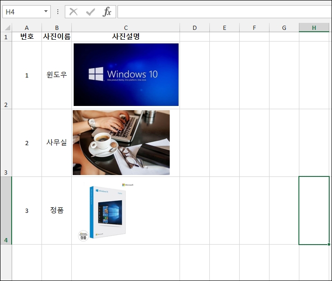Select column H header
Viewport: 332px width, 281px height.
click(x=314, y=28)
